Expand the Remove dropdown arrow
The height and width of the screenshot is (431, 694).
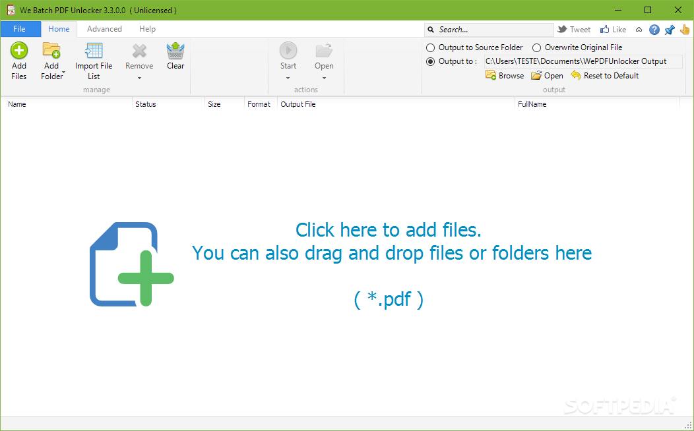tap(139, 78)
